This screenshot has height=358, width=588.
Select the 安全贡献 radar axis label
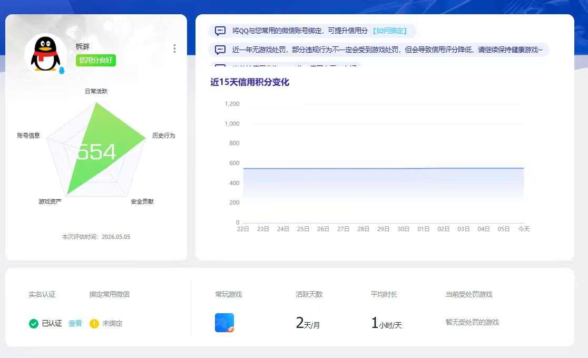click(142, 201)
